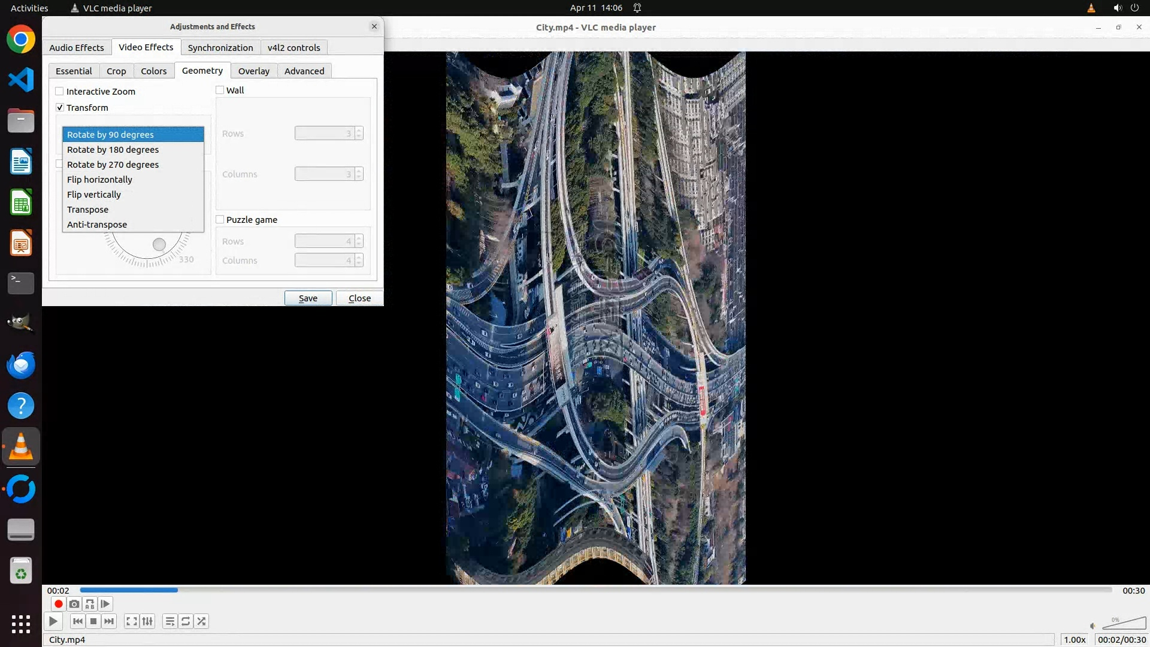1150x647 pixels.
Task: Toggle the playlist icon
Action: point(170,621)
